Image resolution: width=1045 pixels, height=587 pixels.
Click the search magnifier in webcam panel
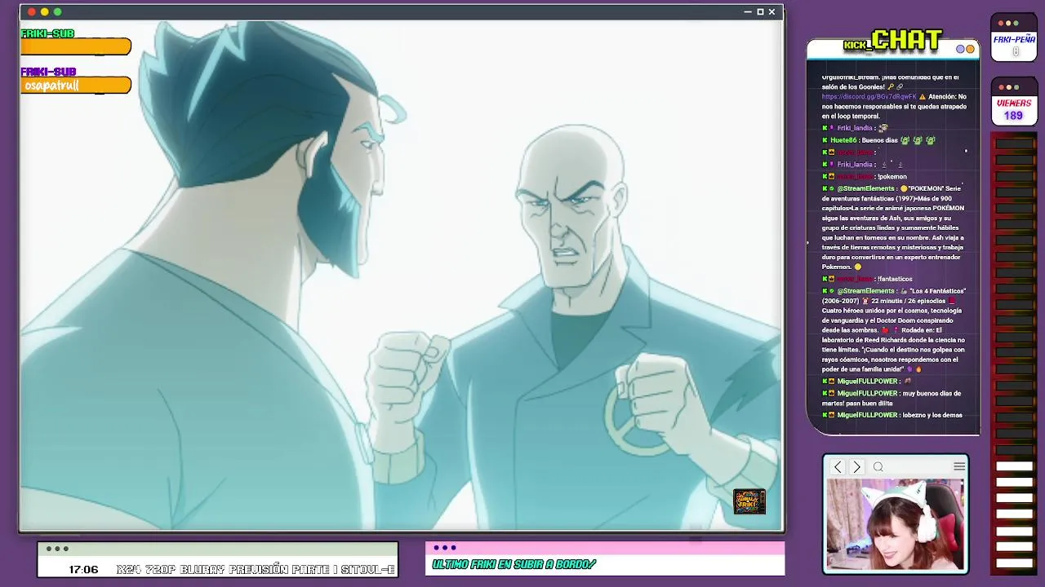(x=878, y=467)
